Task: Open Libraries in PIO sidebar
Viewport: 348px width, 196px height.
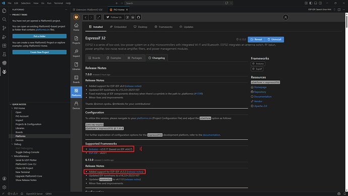Action: 76,66
